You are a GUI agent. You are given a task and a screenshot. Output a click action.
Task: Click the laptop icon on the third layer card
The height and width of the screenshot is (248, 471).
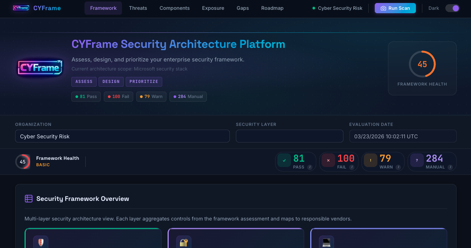click(326, 242)
